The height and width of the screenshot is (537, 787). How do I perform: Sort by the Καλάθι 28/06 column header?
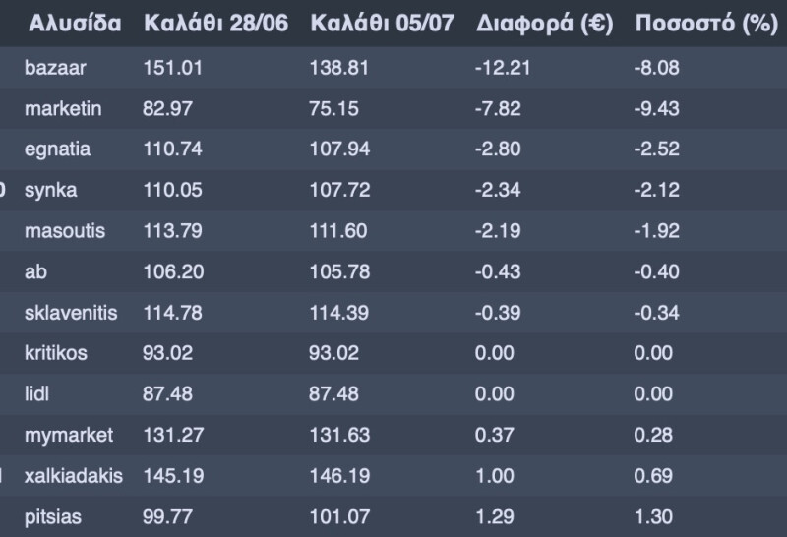pyautogui.click(x=215, y=24)
